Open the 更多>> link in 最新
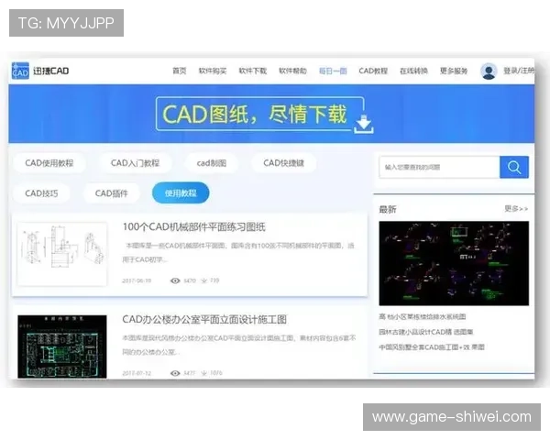Viewport: 550px width, 440px height. click(x=516, y=209)
